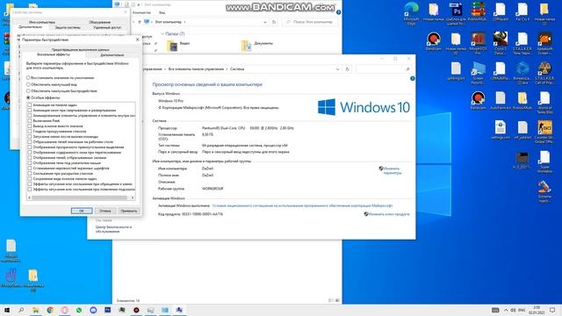Enable taskbar animations checkbox

pyautogui.click(x=29, y=105)
